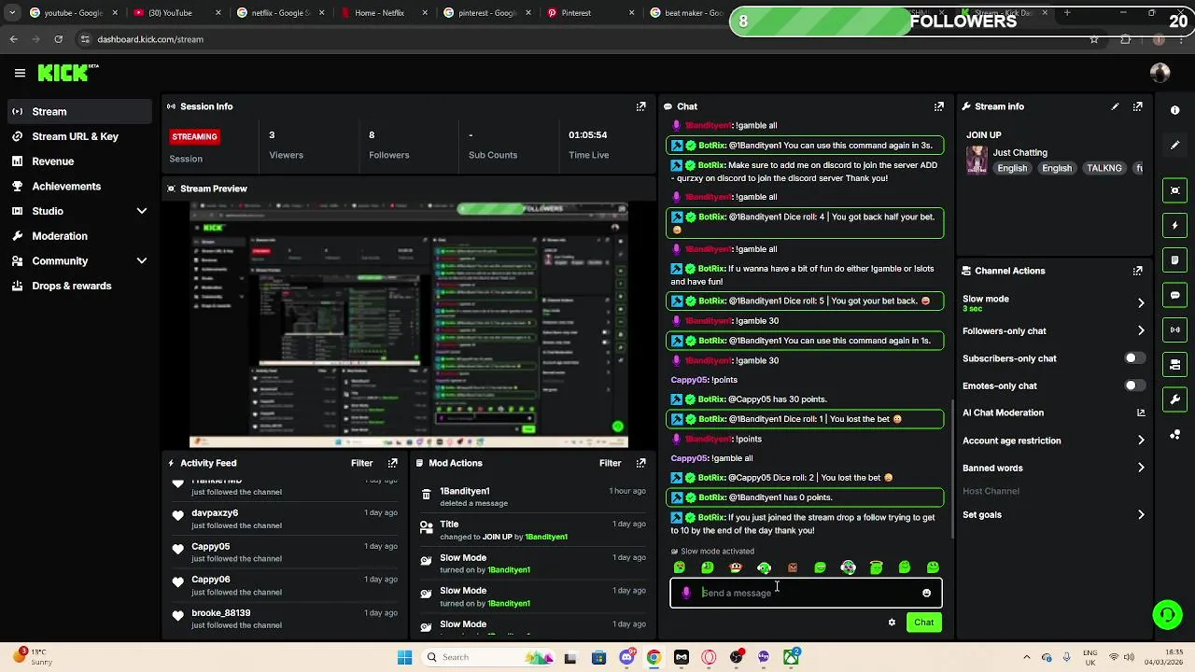Viewport: 1195px width, 672px height.
Task: Click the Opera browser taskbar icon
Action: [x=709, y=657]
